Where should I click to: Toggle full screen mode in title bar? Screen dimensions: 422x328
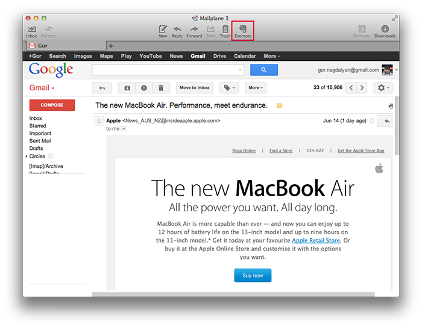tap(394, 18)
